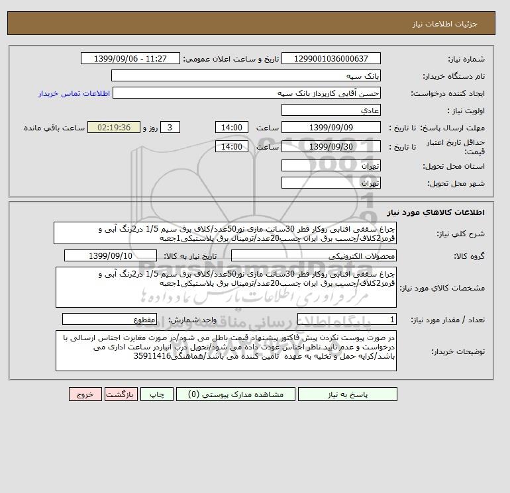The height and width of the screenshot is (493, 510).
Task: Click the تاریخ و ساعت اعلان عمومی label
Action: click(231, 59)
